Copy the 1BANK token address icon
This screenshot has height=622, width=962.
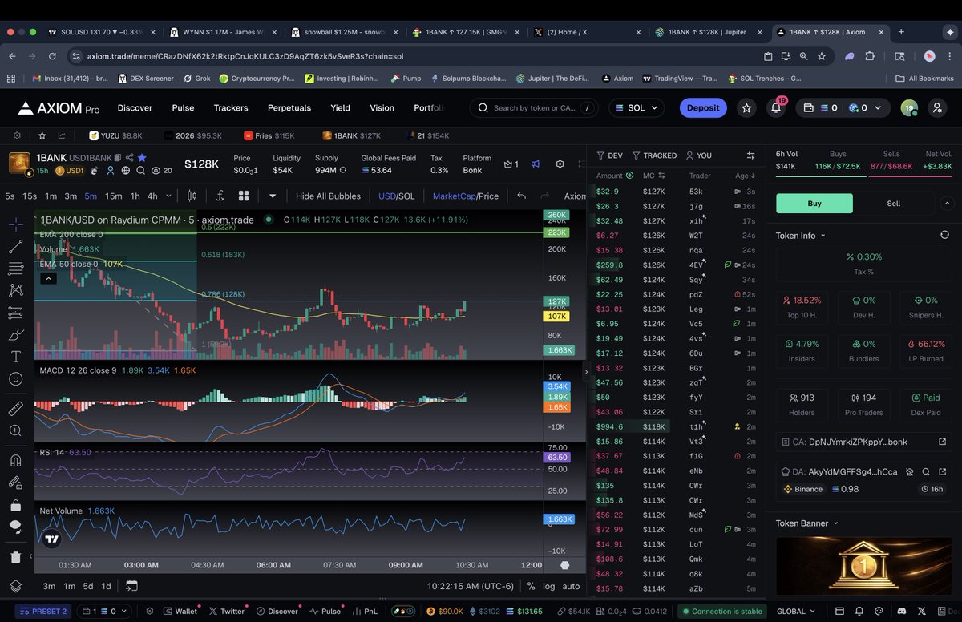pos(118,157)
